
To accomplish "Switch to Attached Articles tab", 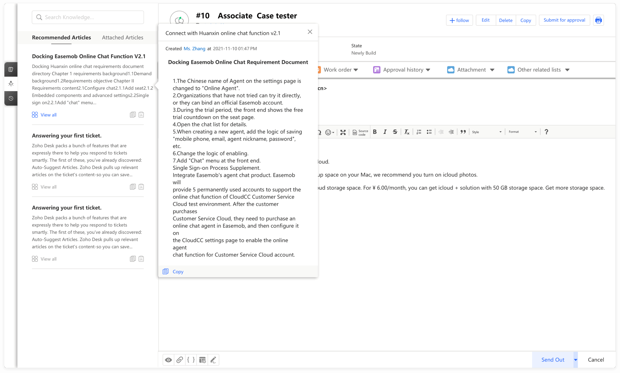I will pyautogui.click(x=123, y=37).
